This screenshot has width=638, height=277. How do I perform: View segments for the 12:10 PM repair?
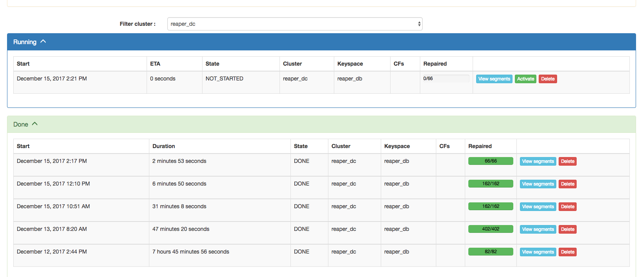[538, 184]
